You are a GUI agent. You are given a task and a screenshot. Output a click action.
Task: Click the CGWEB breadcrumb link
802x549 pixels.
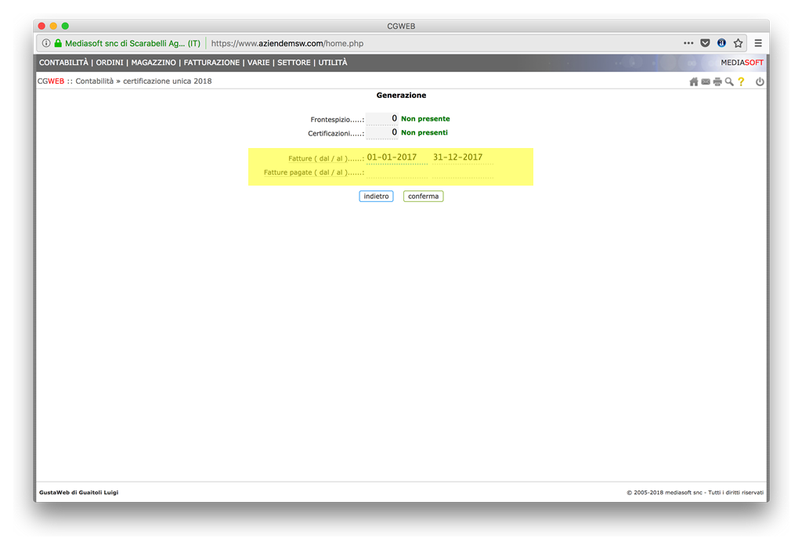(x=51, y=81)
